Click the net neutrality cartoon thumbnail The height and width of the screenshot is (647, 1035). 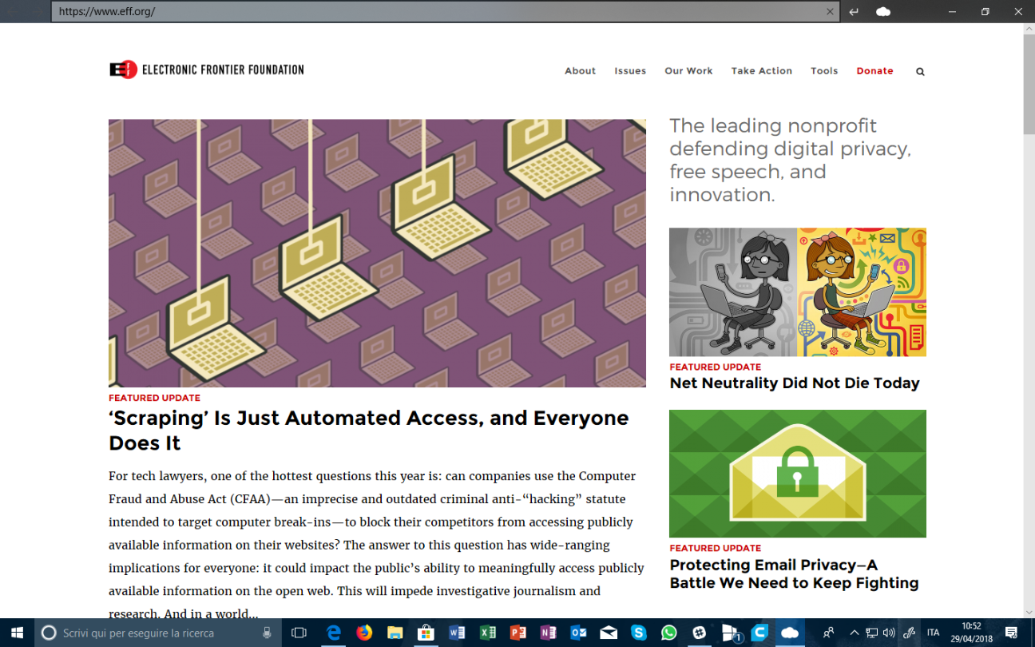[798, 292]
